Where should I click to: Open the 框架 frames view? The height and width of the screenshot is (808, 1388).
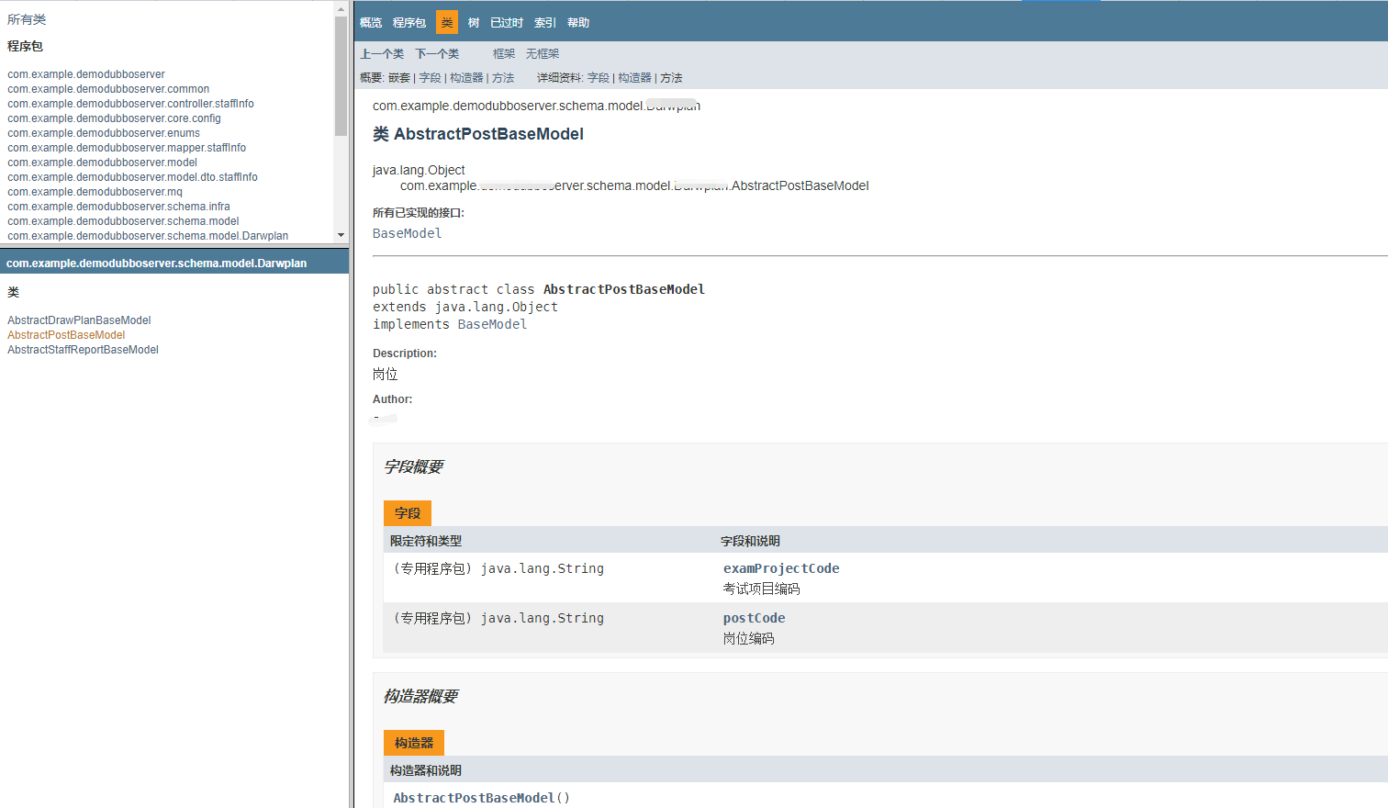[x=503, y=53]
